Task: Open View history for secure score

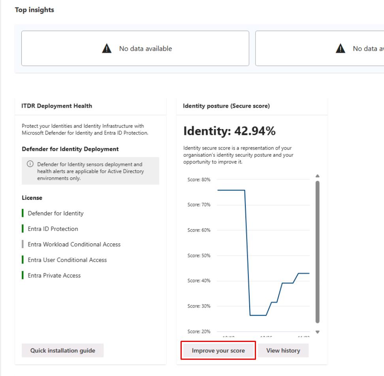Action: click(x=283, y=351)
